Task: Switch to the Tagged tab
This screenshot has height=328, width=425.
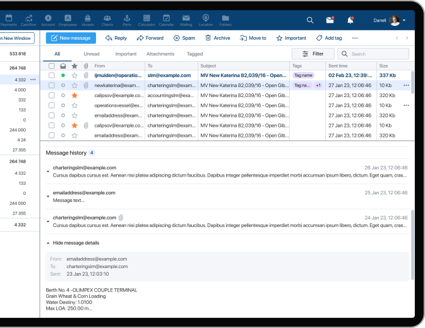Action: pyautogui.click(x=195, y=54)
